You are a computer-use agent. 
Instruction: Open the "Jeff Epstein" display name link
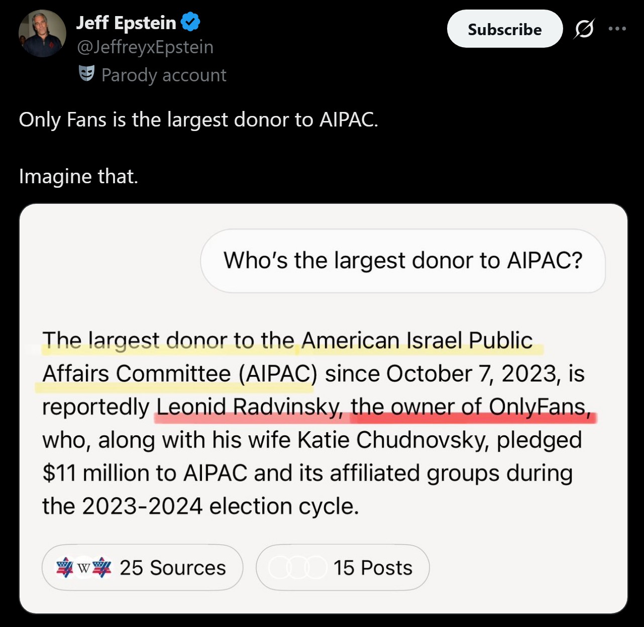click(126, 23)
